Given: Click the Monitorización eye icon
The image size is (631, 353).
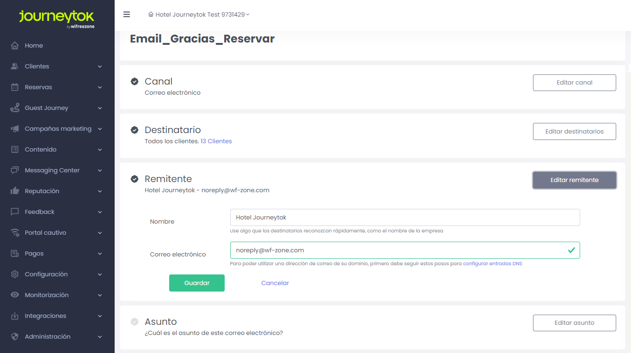Looking at the screenshot, I should 15,295.
